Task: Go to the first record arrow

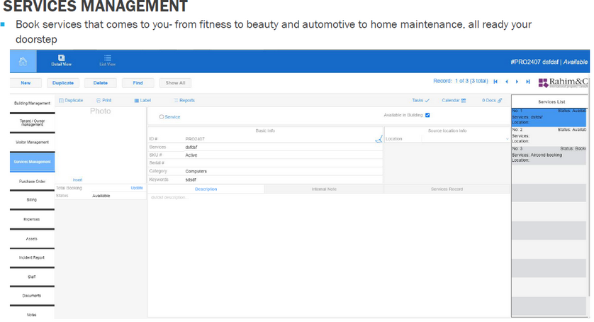Action: (x=495, y=82)
